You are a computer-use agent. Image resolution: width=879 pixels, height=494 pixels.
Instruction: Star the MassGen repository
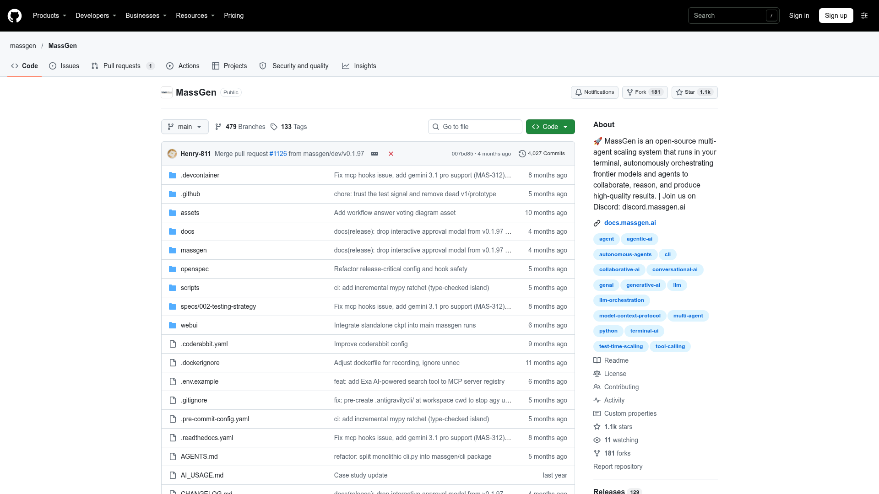point(695,92)
